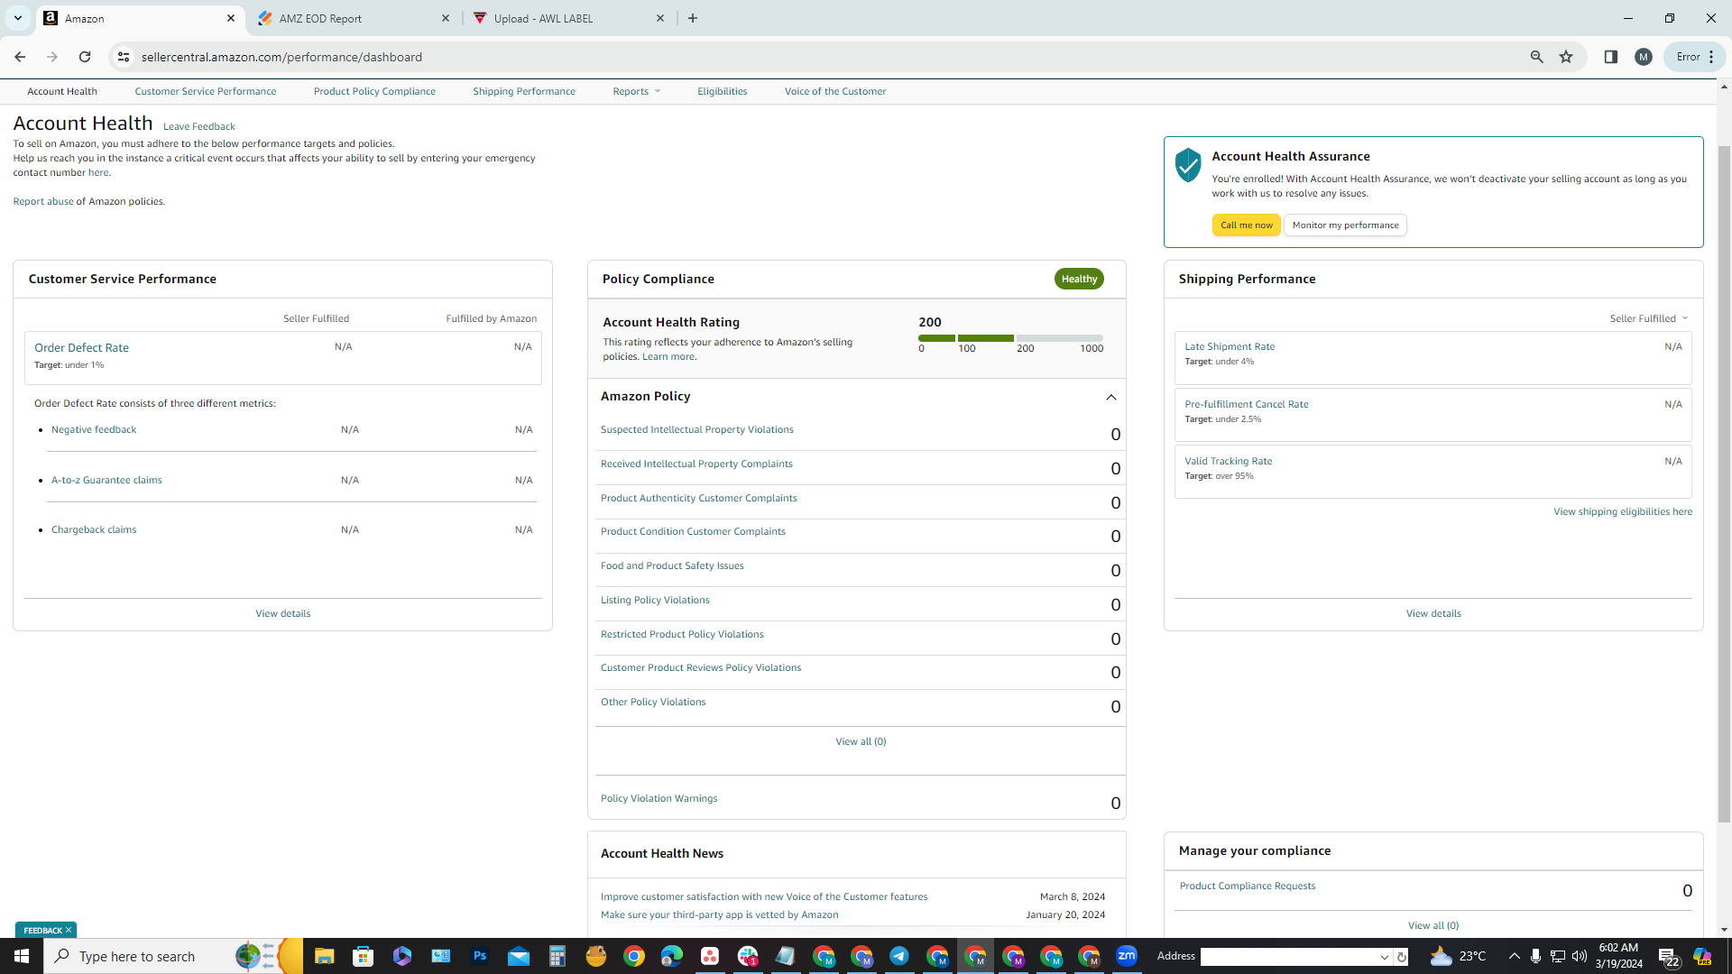
Task: Open the Learn more rating link
Action: click(668, 356)
